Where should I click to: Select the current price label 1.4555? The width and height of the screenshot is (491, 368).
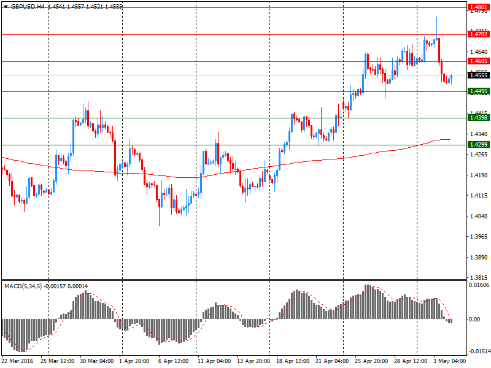[x=479, y=75]
